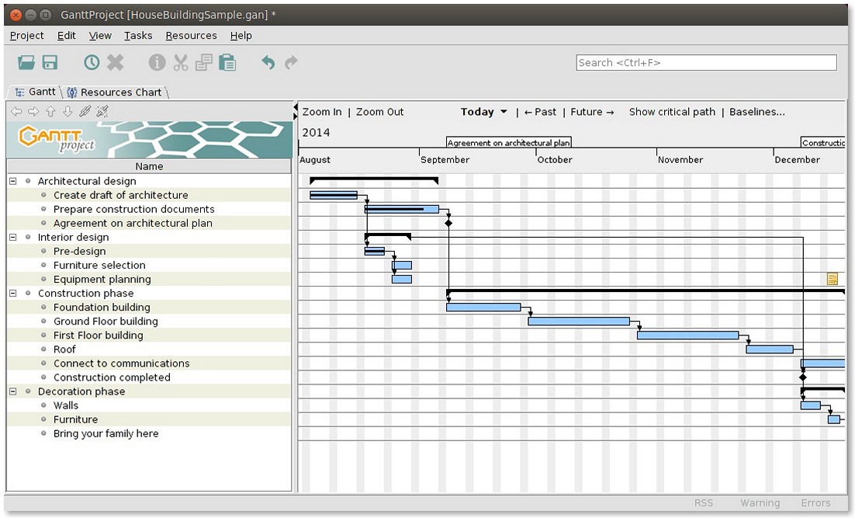Click the Copy icon in toolbar
Image resolution: width=855 pixels, height=518 pixels.
[x=204, y=62]
